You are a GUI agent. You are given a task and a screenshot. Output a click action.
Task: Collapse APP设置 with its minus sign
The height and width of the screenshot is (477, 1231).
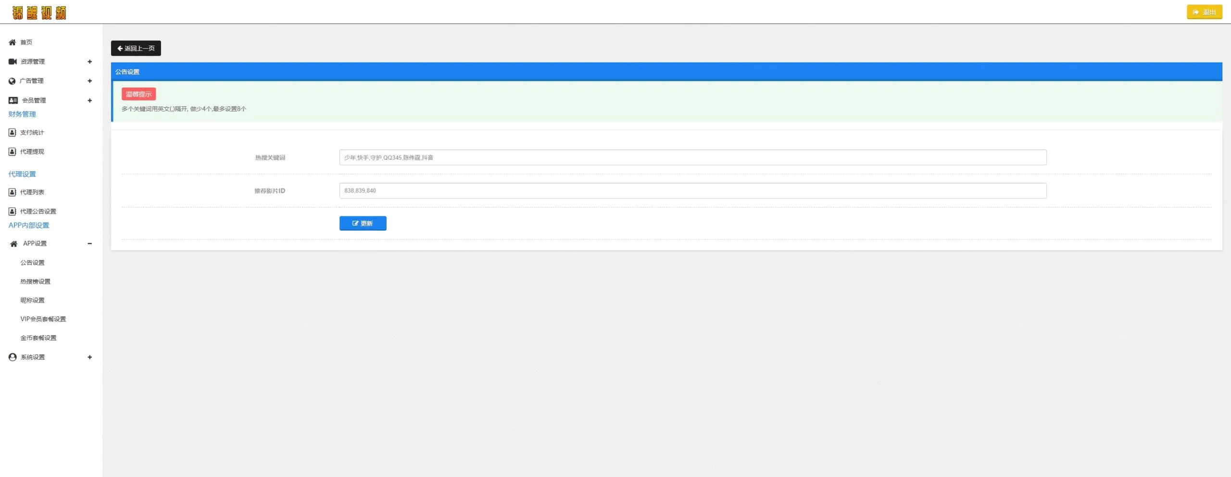89,244
